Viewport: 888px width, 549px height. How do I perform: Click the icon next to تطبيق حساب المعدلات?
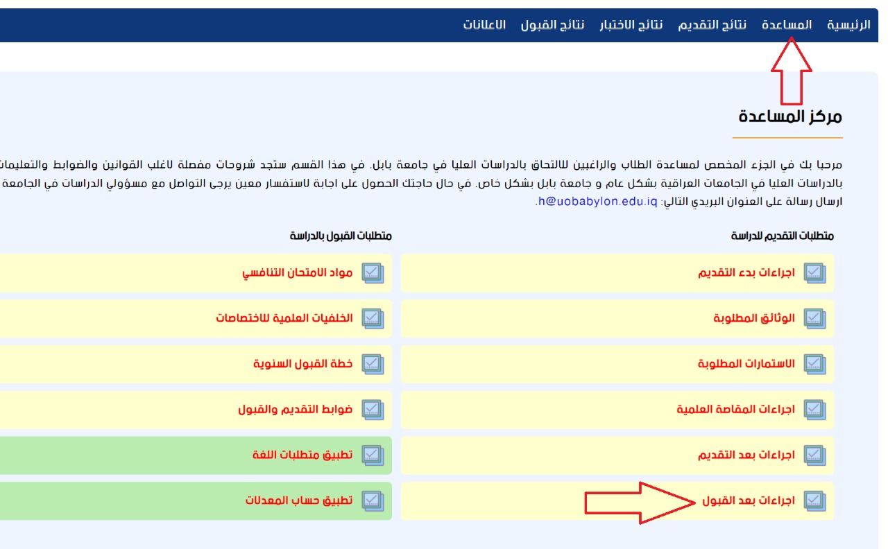[373, 500]
